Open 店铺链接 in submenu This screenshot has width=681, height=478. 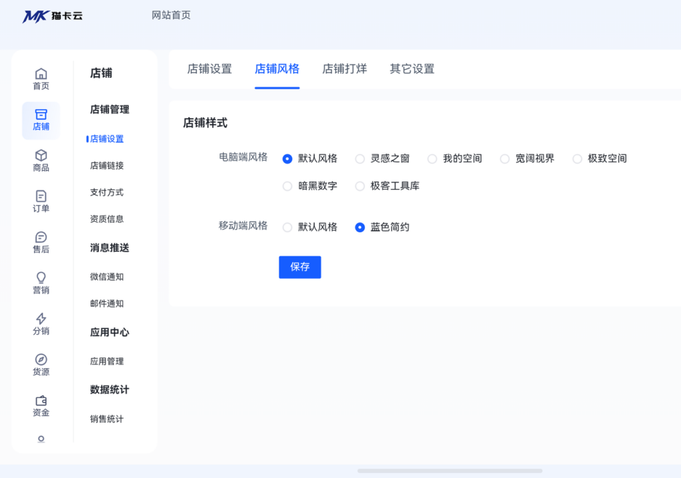click(107, 166)
